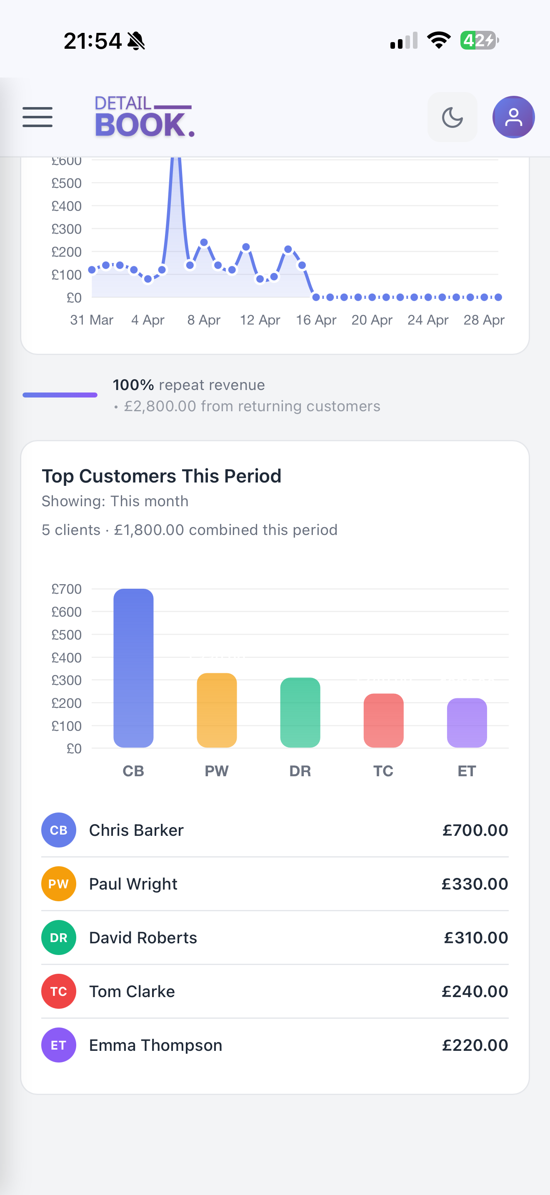Screen dimensions: 550x1195
Task: Open the user profile icon
Action: [513, 117]
